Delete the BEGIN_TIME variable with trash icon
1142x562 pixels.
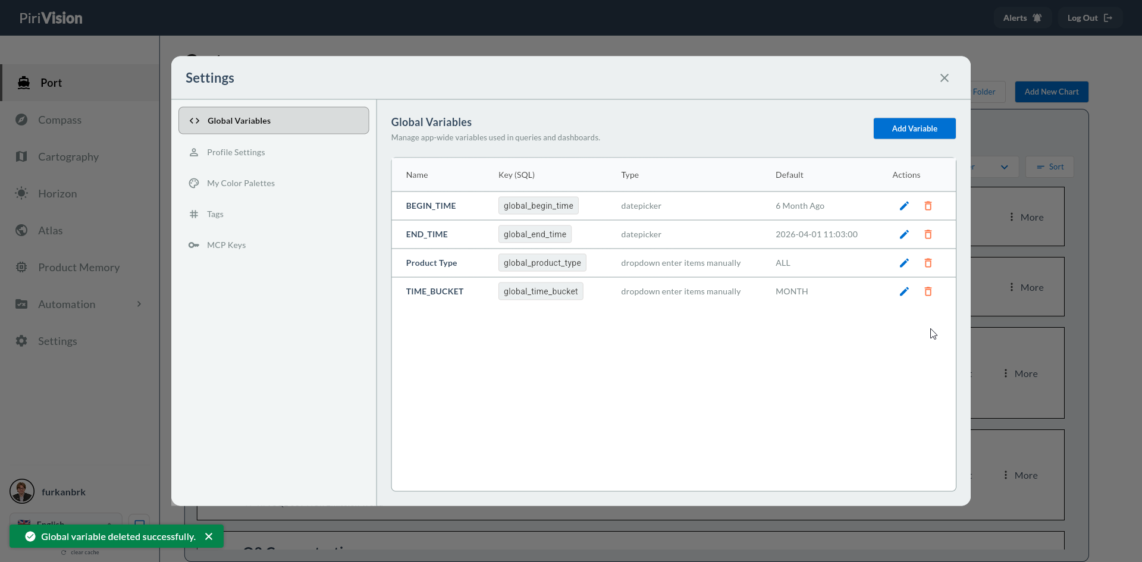coord(928,206)
